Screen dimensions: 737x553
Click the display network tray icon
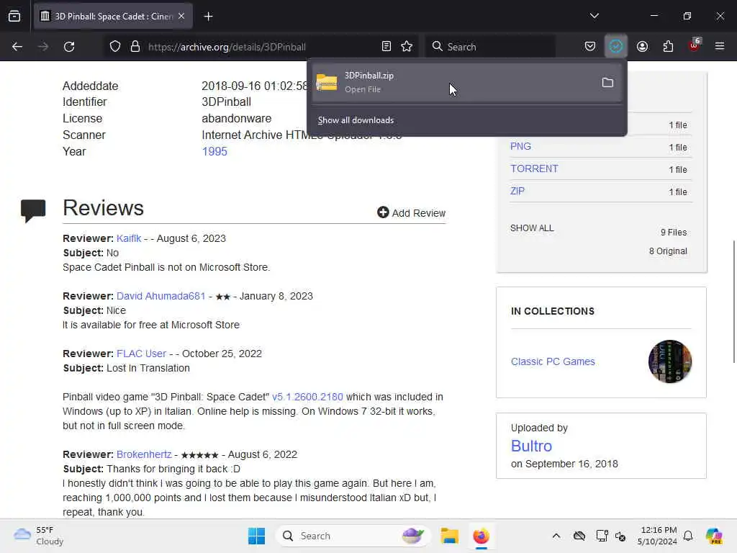pos(602,536)
